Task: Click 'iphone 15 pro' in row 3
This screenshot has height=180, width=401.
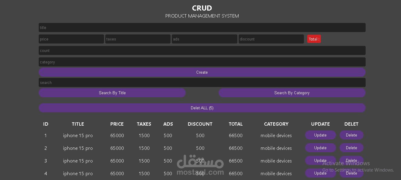Action: click(x=78, y=161)
